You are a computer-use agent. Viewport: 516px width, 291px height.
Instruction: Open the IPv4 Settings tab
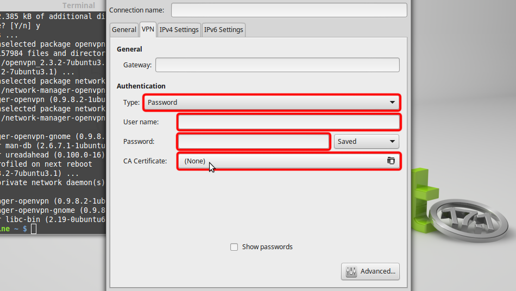click(x=179, y=30)
